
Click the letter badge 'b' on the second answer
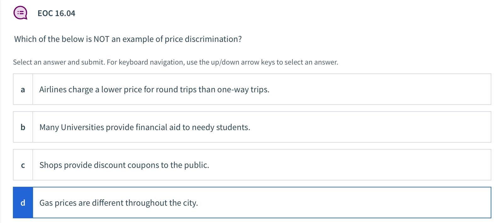point(22,127)
